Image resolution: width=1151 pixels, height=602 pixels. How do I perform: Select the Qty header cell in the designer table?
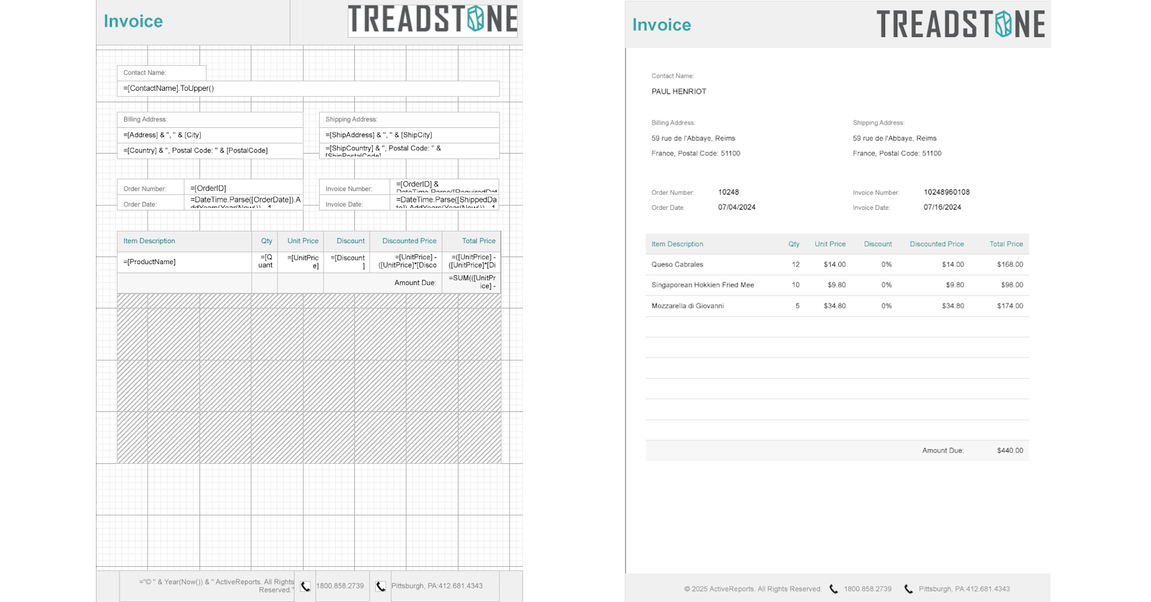coord(265,241)
